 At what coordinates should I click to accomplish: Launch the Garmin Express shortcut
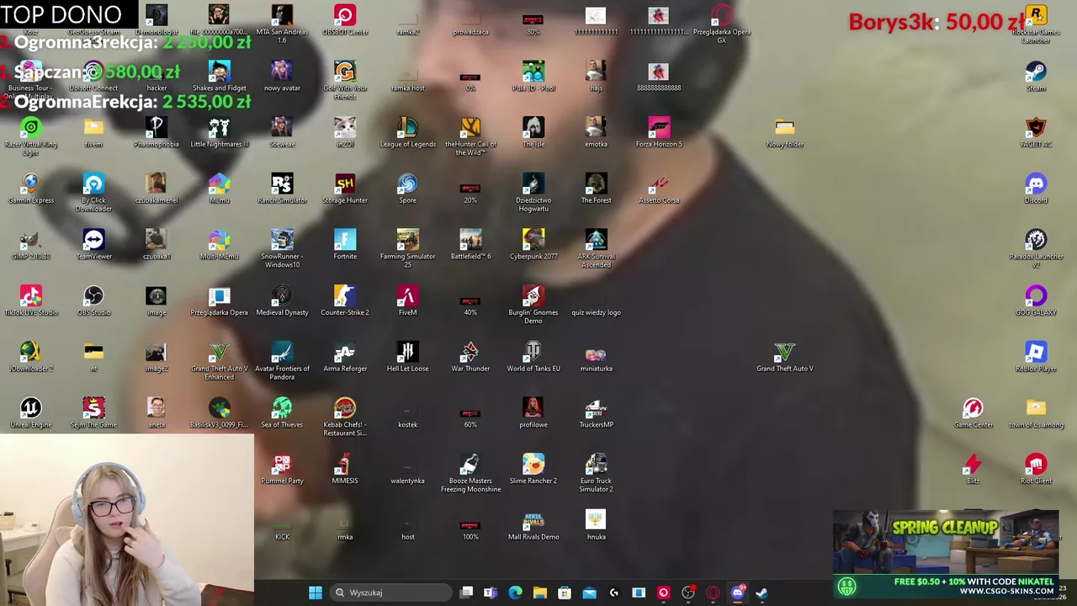(31, 184)
